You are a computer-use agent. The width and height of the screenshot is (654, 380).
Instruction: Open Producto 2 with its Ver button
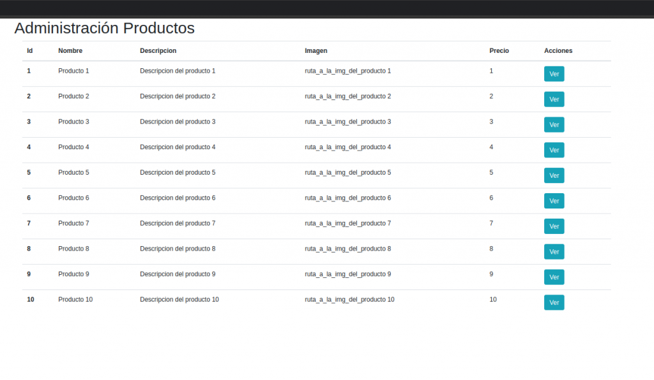coord(554,99)
